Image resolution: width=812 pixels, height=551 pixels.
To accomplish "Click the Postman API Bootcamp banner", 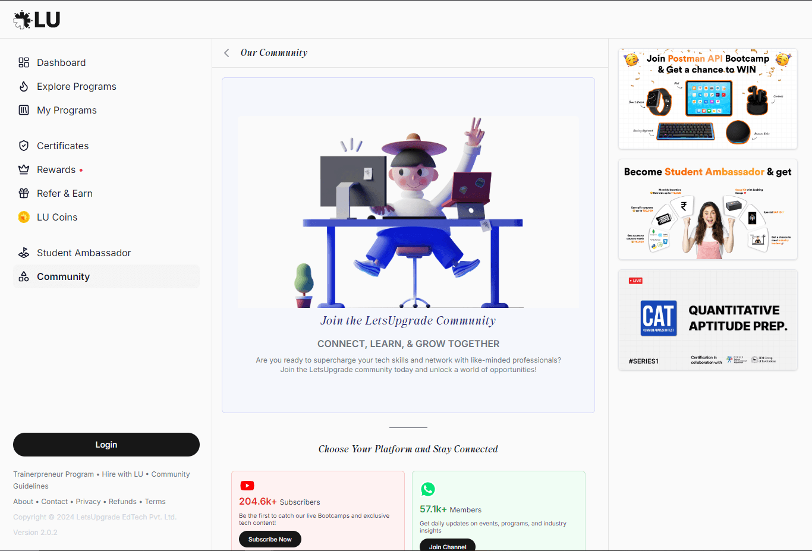I will [x=707, y=98].
